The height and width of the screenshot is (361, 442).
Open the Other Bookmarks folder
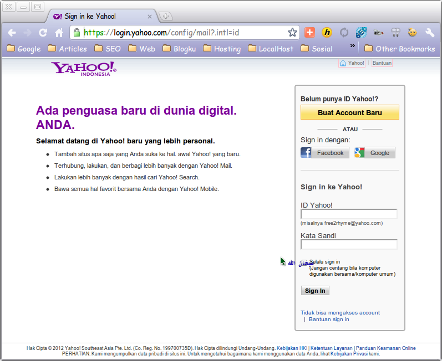pos(400,49)
